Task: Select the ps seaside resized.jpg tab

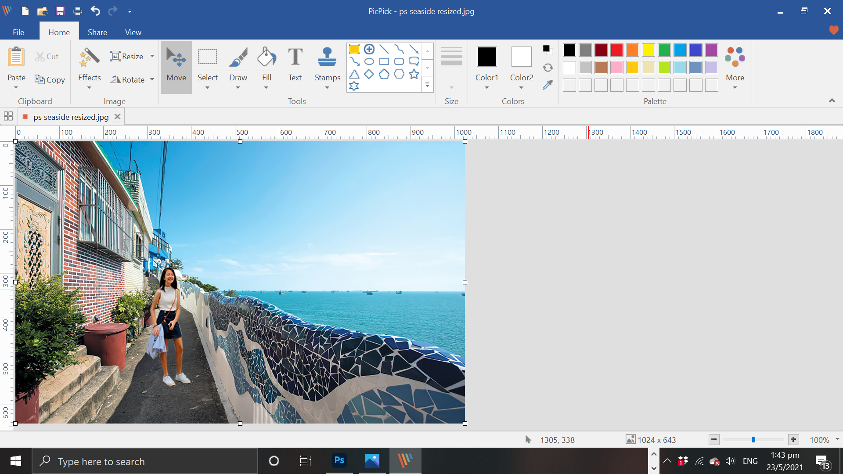Action: (71, 117)
